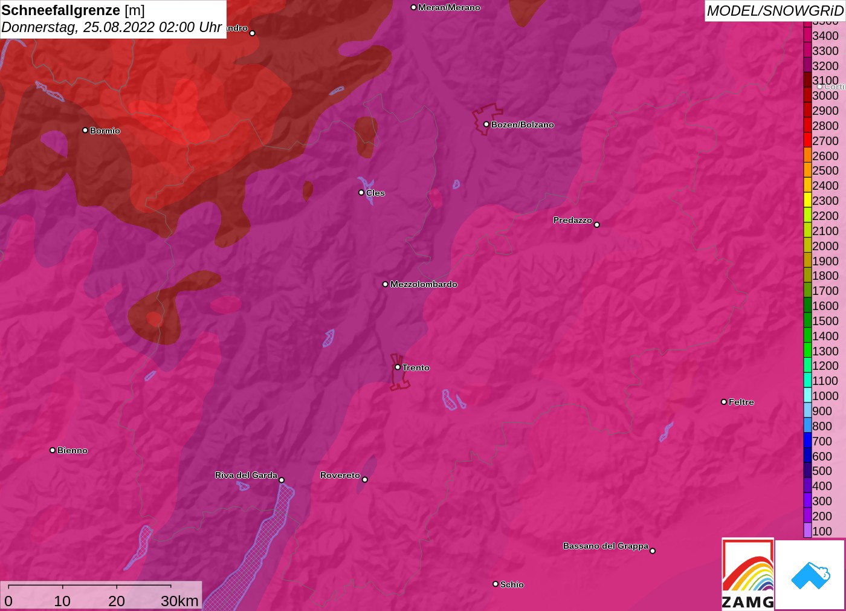The width and height of the screenshot is (846, 611).
Task: Click the Mezzolombardo city marker
Action: [x=386, y=284]
